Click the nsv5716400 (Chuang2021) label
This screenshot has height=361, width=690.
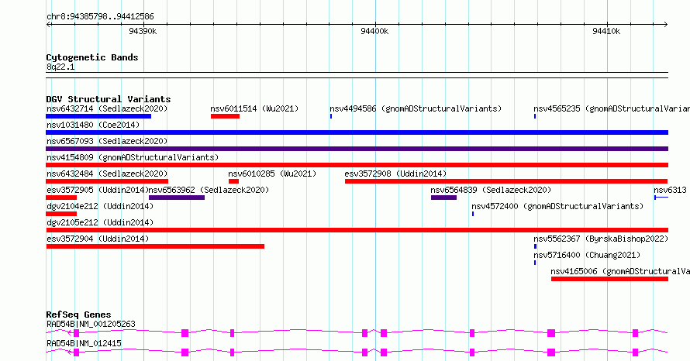pos(587,255)
